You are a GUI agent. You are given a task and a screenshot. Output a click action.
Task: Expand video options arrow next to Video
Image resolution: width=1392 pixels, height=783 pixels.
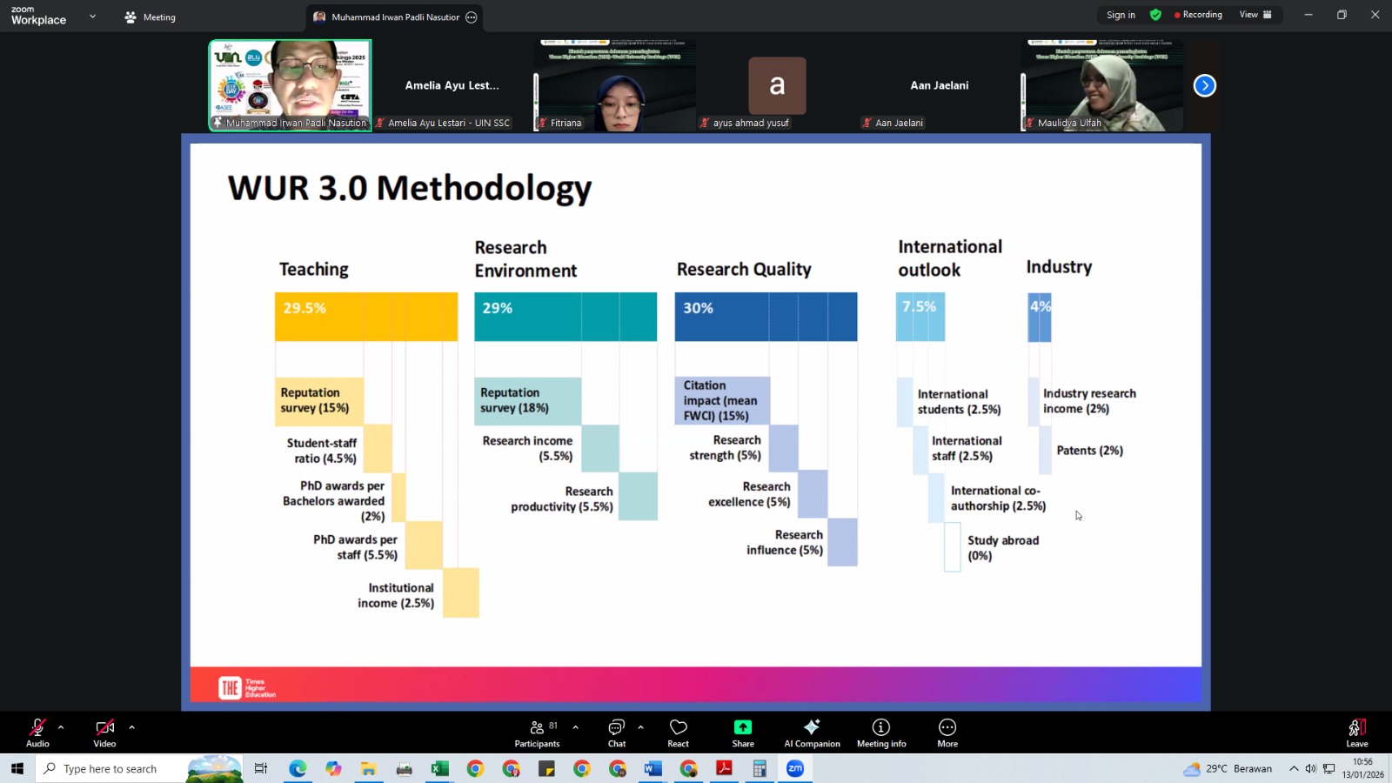point(131,727)
